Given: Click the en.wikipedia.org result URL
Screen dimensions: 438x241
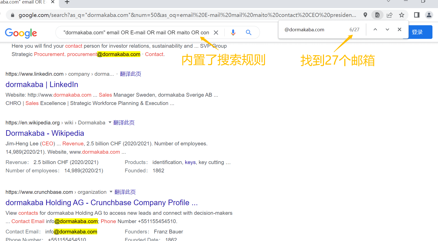Looking at the screenshot, I should tap(56, 123).
